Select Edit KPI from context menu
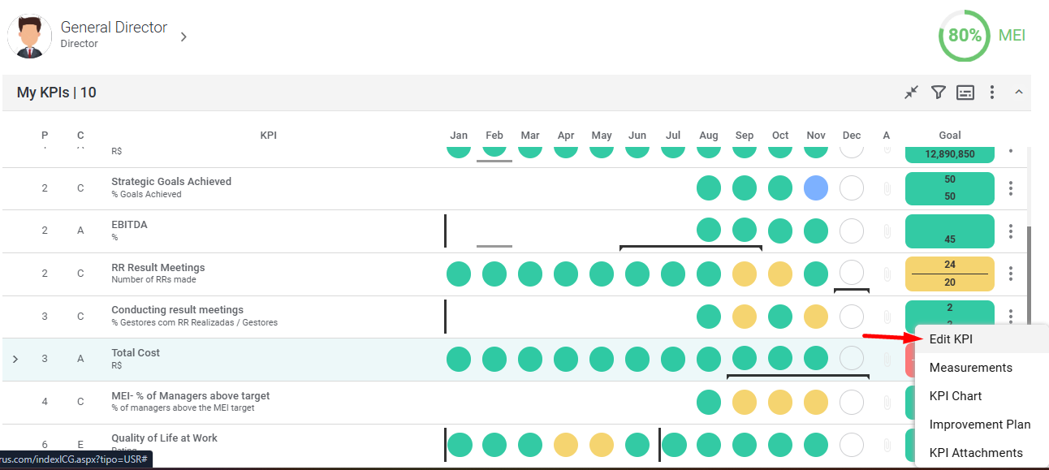Viewport: 1049px width, 470px height. tap(951, 339)
